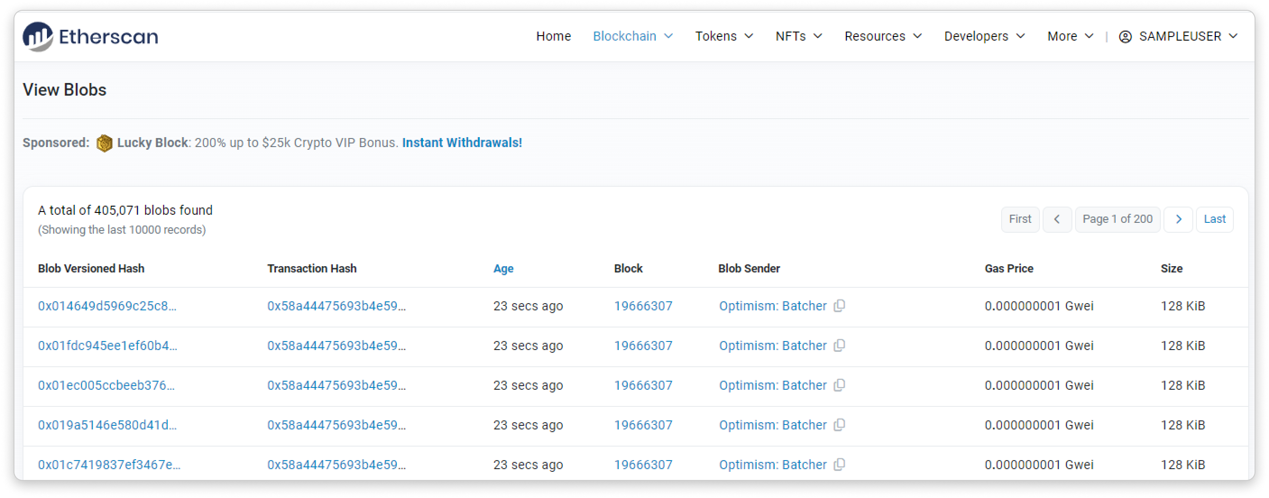Open the NFTs menu
This screenshot has width=1269, height=498.
pyautogui.click(x=799, y=37)
